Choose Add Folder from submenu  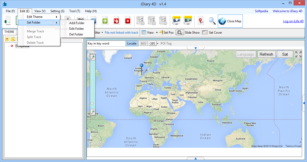tap(77, 23)
